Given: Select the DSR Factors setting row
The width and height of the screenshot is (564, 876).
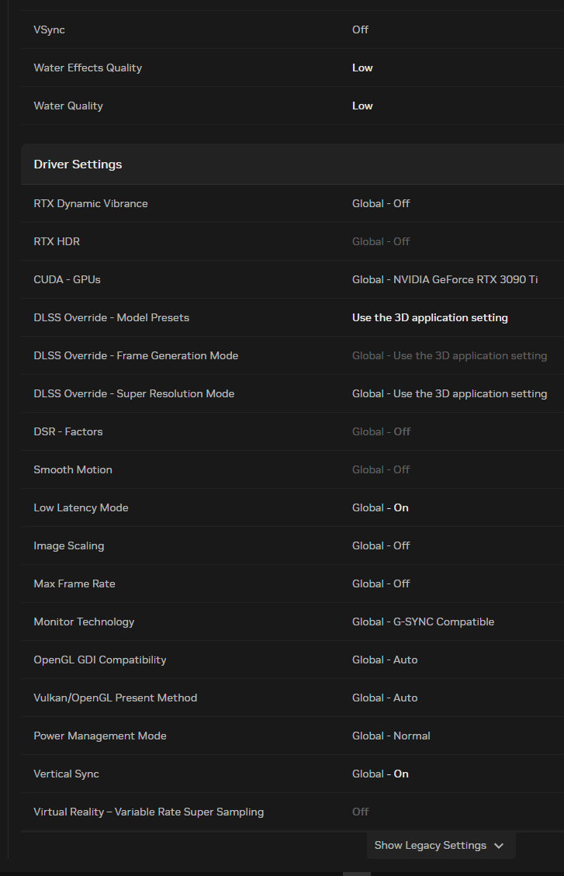Looking at the screenshot, I should click(292, 431).
